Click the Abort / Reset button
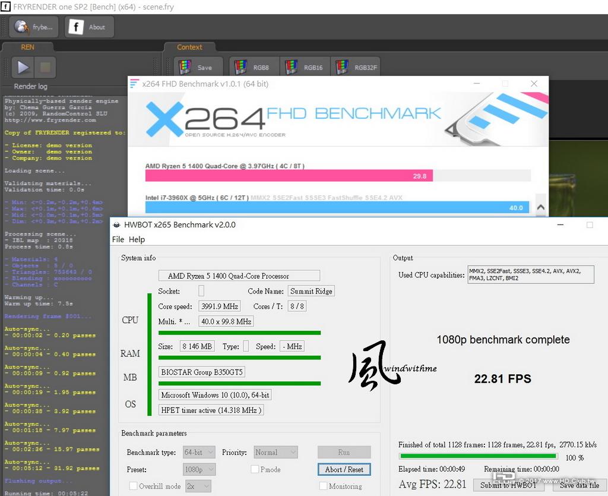The width and height of the screenshot is (608, 496). click(344, 469)
